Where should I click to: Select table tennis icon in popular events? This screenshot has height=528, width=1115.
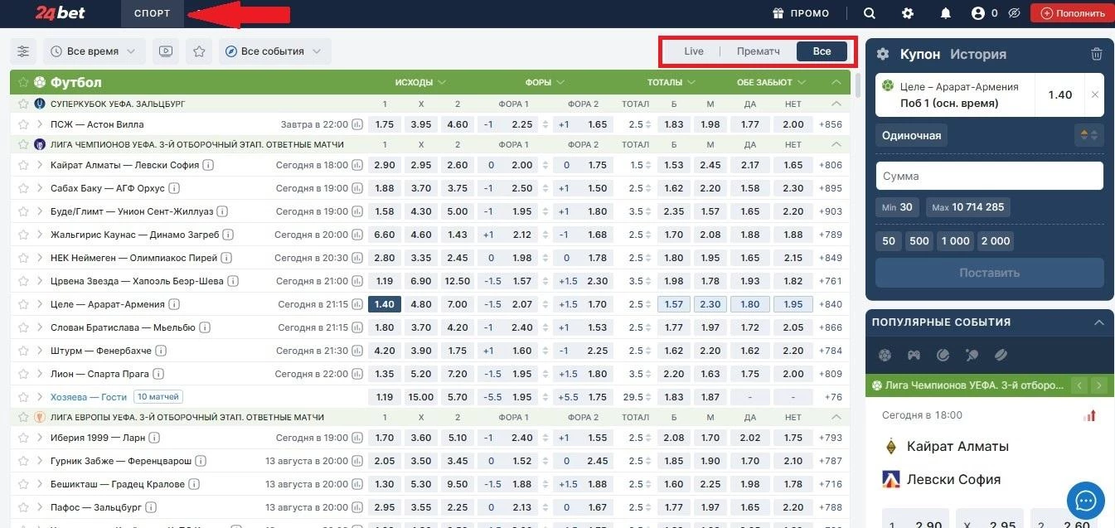pos(972,356)
